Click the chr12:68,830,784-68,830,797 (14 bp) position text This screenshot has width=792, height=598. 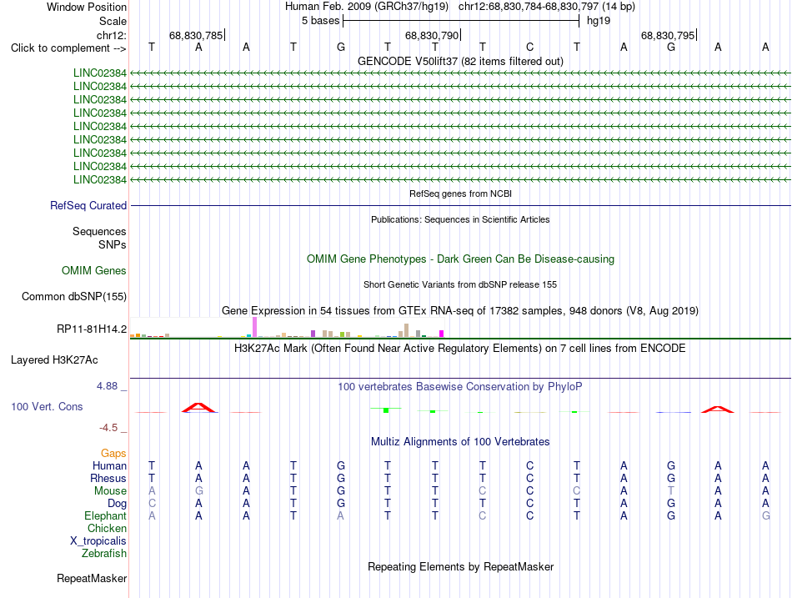pos(547,7)
